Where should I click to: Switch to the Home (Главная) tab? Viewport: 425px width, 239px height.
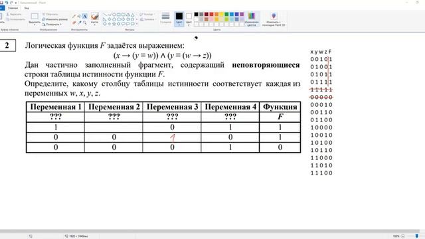pos(13,8)
